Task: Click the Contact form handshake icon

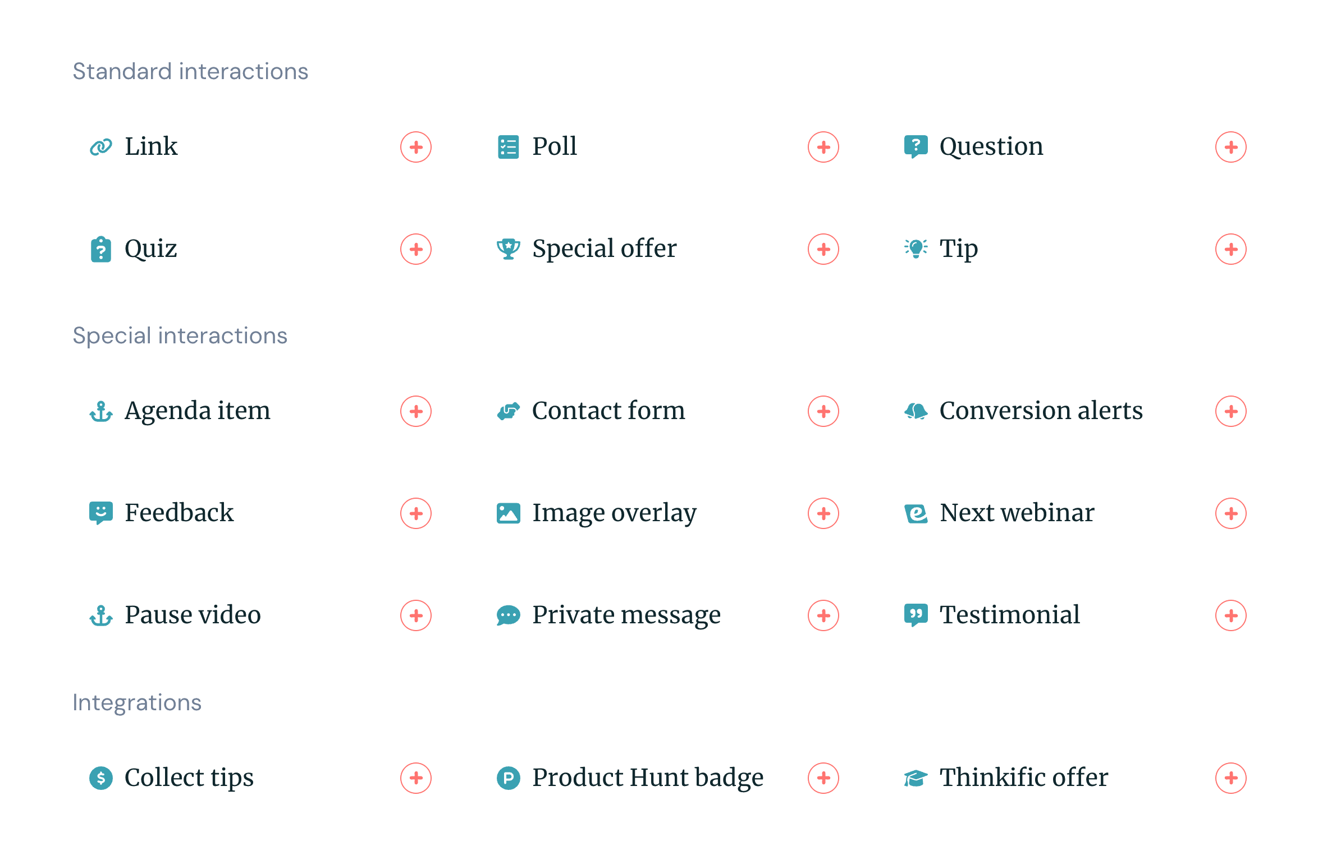Action: [508, 411]
